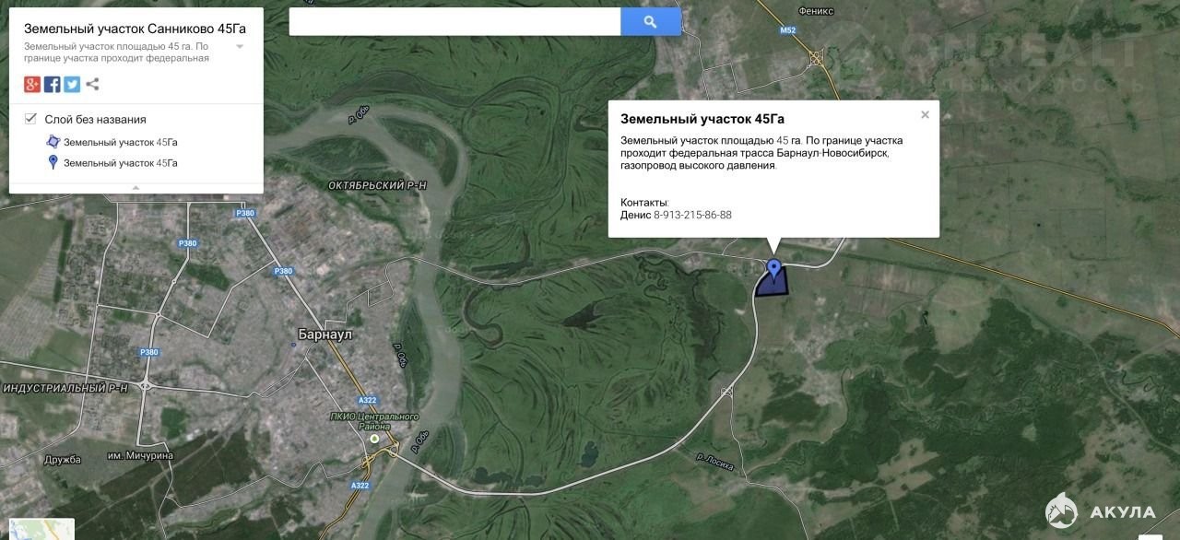Select polygon item Земельный участок 45Га

(120, 143)
